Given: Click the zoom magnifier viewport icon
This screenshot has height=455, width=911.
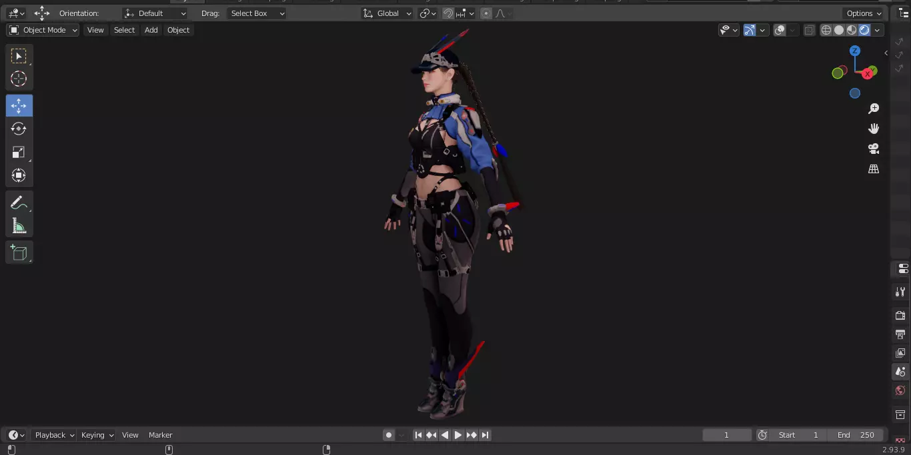Looking at the screenshot, I should tap(874, 109).
